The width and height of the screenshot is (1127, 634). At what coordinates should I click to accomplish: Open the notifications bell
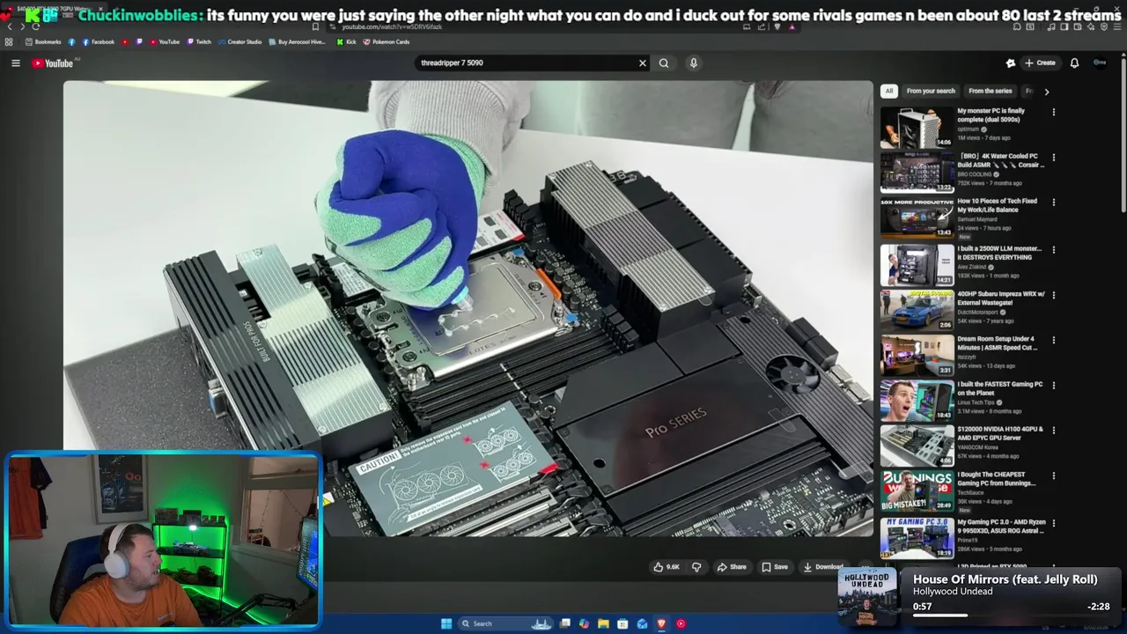click(x=1074, y=63)
